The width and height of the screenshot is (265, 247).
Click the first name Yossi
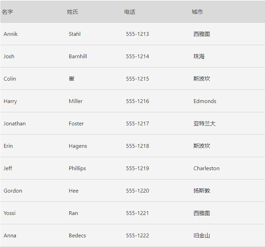(10, 213)
